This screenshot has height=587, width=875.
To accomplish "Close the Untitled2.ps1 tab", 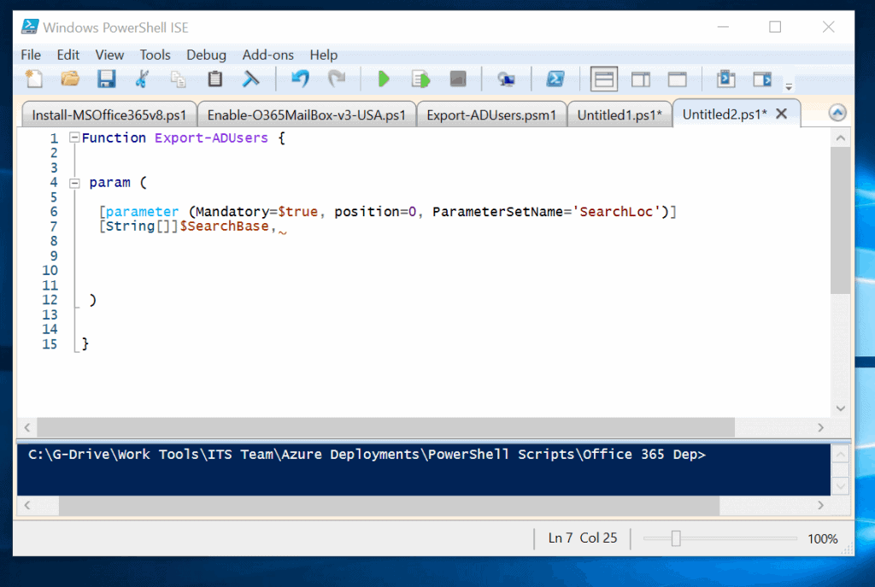I will click(x=781, y=114).
